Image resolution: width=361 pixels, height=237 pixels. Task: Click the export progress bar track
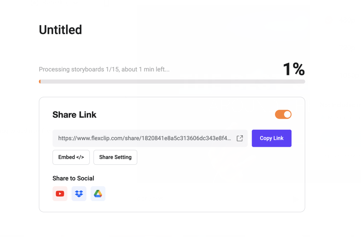click(x=172, y=82)
